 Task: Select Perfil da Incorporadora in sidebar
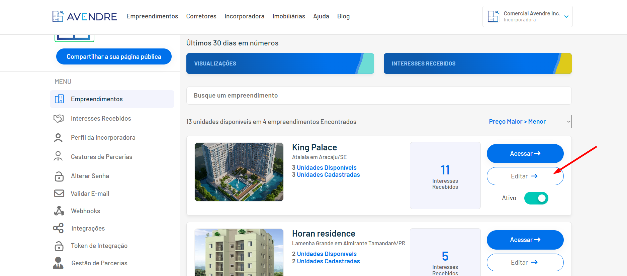(x=103, y=138)
